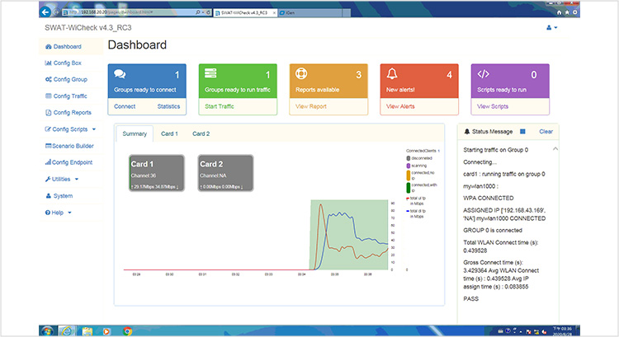Click Start Traffic link
Viewport: 619px width, 337px height.
220,106
